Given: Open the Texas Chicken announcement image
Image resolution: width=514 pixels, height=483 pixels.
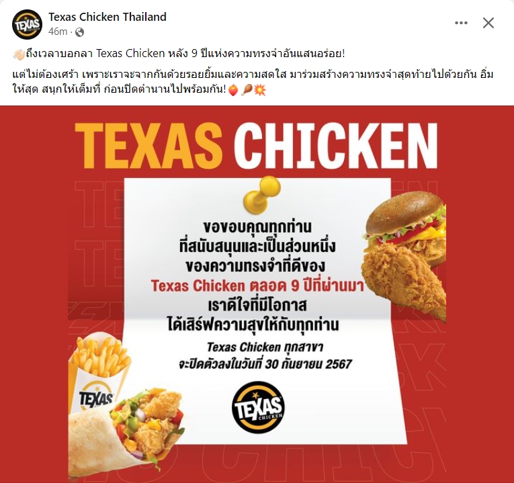Looking at the screenshot, I should point(257,294).
